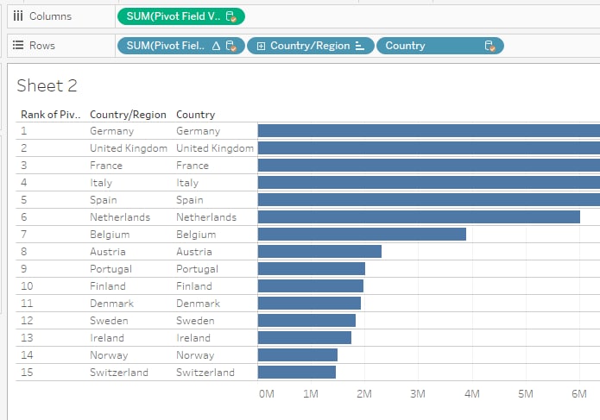Screen dimensions: 600x420
Task: Select the Italy bar
Action: [x=428, y=182]
